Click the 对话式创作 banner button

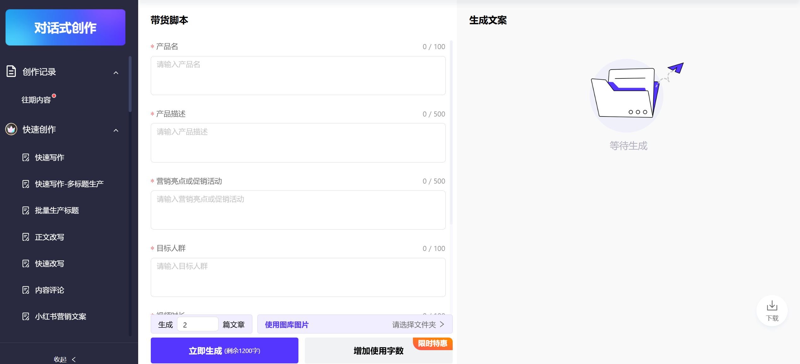coord(65,27)
